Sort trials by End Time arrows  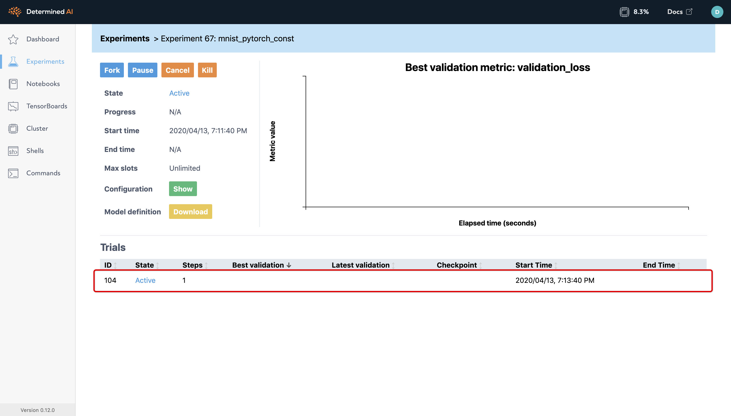point(679,265)
